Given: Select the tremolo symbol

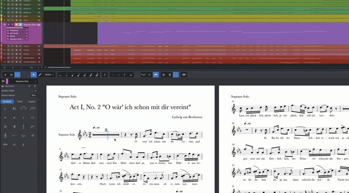Looking at the screenshot, I should (14, 126).
